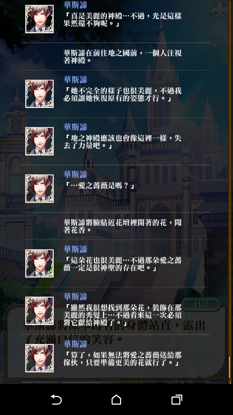The image size is (233, 415).
Task: Tap the narration 華斯諦將臉貼近花壇裡開著的花 entry
Action: click(122, 226)
